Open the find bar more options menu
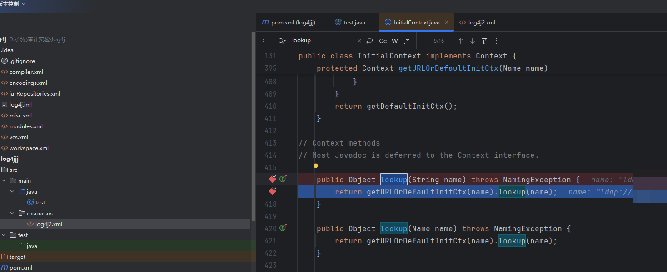This screenshot has height=272, width=667. (496, 41)
